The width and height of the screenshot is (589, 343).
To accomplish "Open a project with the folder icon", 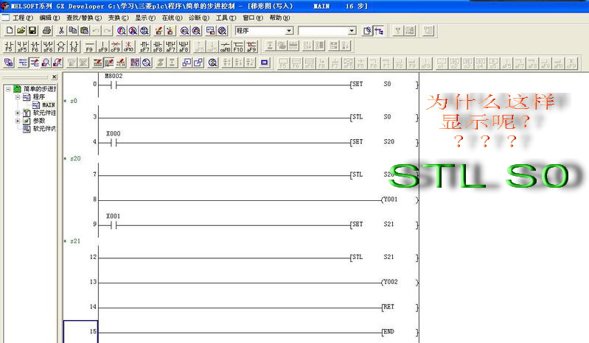I will pyautogui.click(x=21, y=31).
